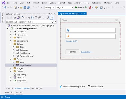The width and height of the screenshot is (126, 99).
Task: Collapse the DXWinFormsApplication project node
Action: pyautogui.click(x=8, y=29)
